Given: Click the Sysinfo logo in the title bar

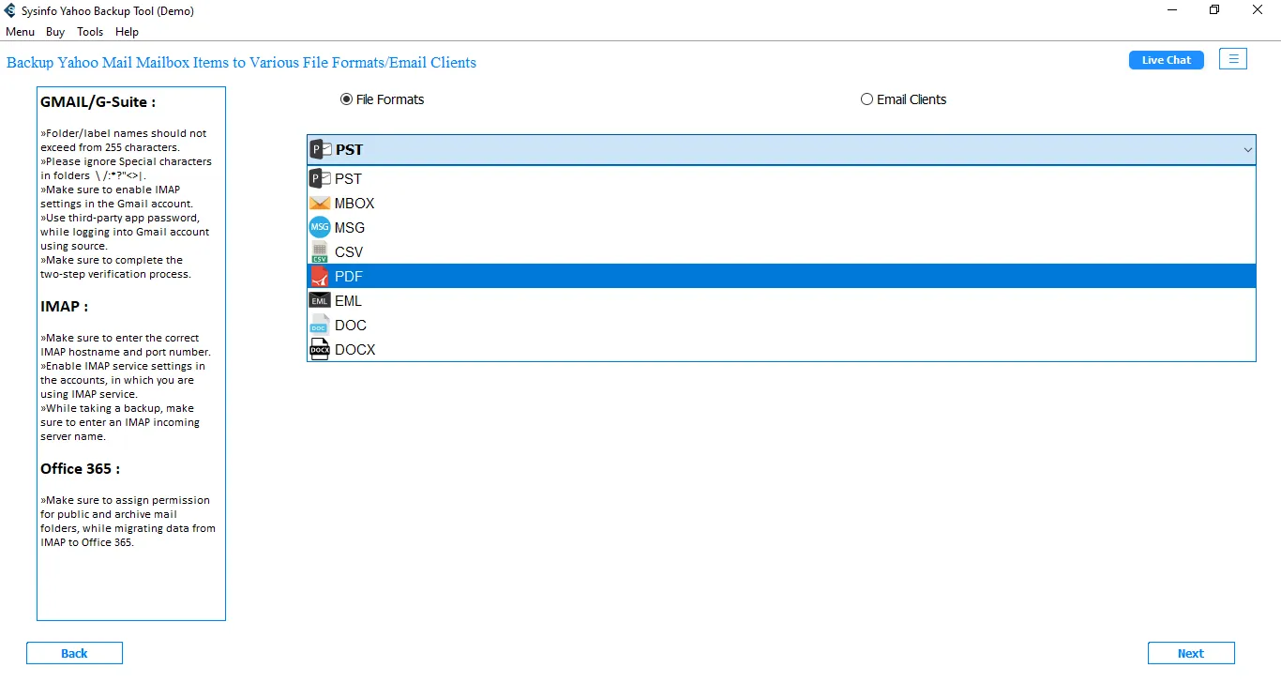Looking at the screenshot, I should 10,10.
